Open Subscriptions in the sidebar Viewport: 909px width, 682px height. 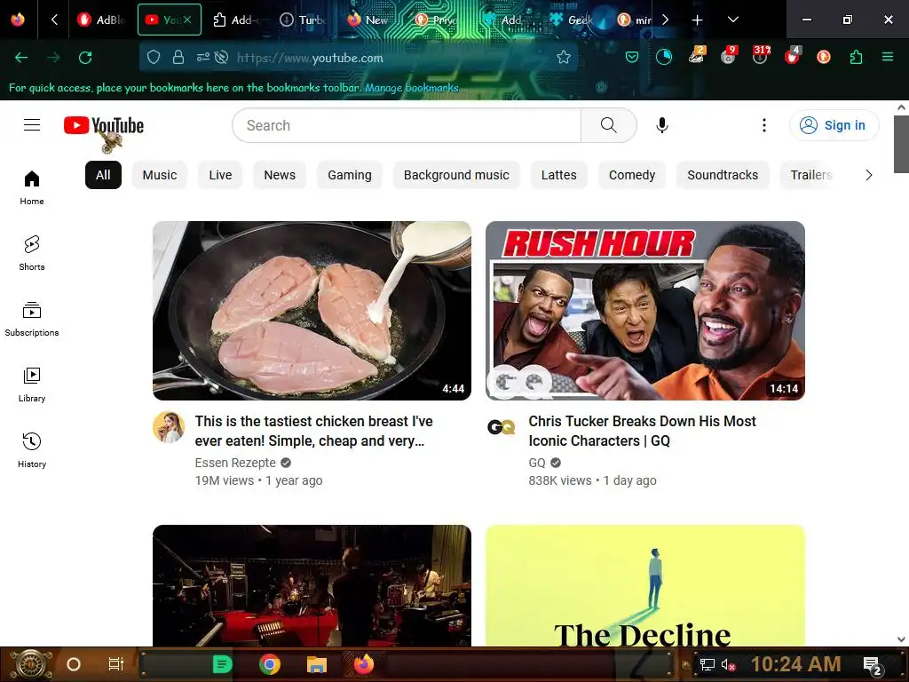32,319
